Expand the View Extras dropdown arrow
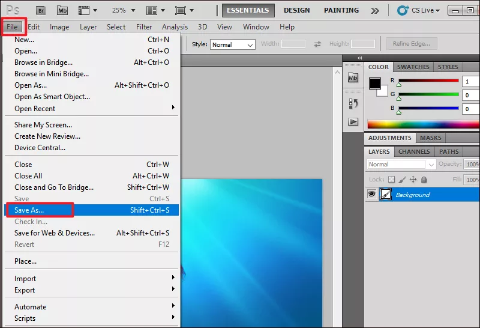Image resolution: width=480 pixels, height=328 pixels. (95, 10)
